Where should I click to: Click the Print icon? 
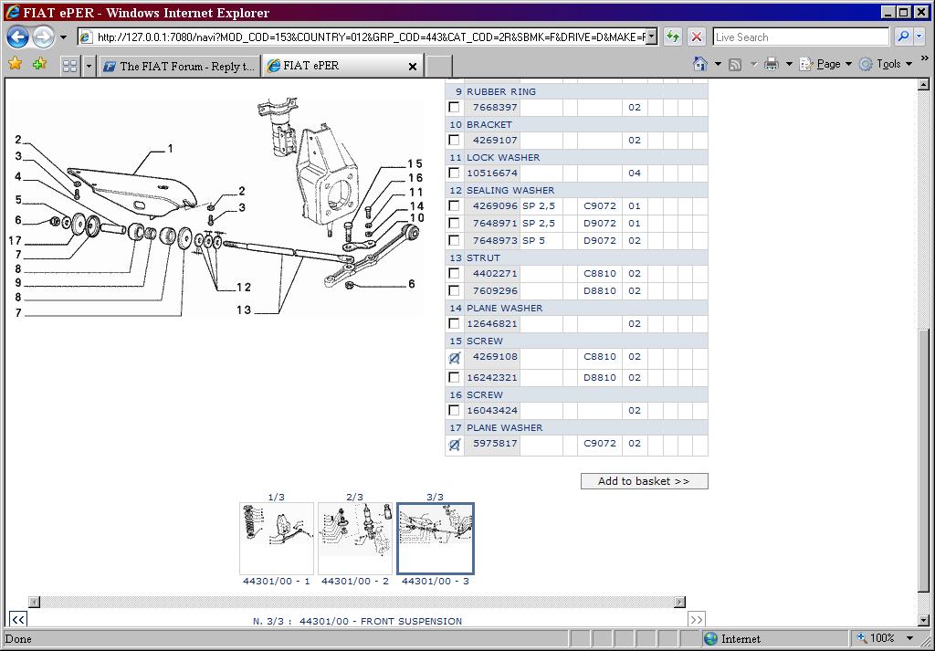[772, 64]
